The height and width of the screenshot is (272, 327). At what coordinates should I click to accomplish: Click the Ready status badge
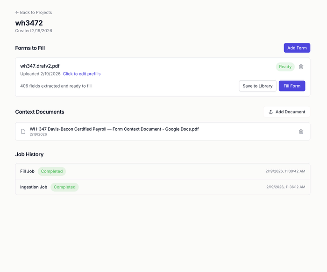(285, 67)
